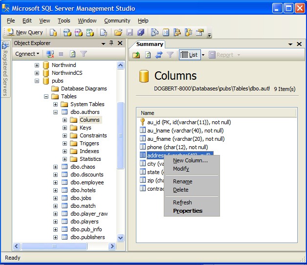Toggle the List view button

point(189,55)
